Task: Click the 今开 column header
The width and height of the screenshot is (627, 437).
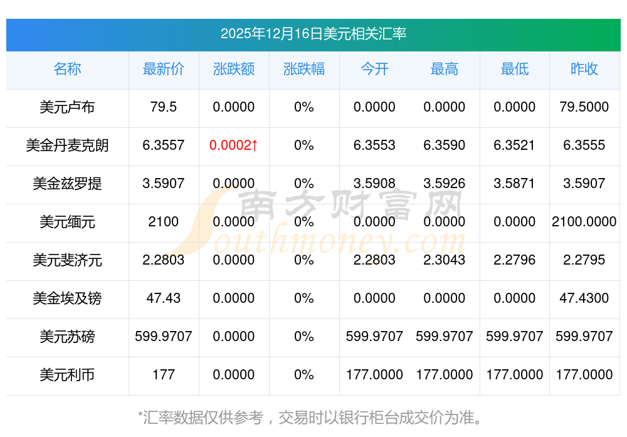Action: click(x=374, y=69)
